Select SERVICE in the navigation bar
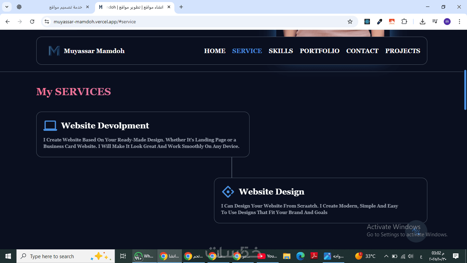 point(247,51)
